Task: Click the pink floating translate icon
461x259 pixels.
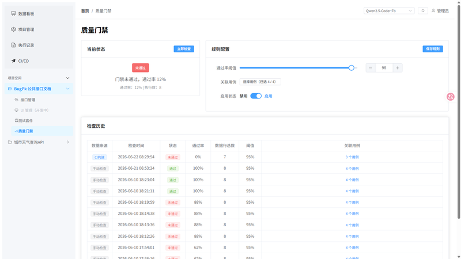Action: point(451,97)
